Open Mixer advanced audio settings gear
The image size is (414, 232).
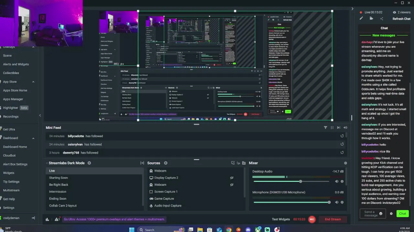coord(345,163)
